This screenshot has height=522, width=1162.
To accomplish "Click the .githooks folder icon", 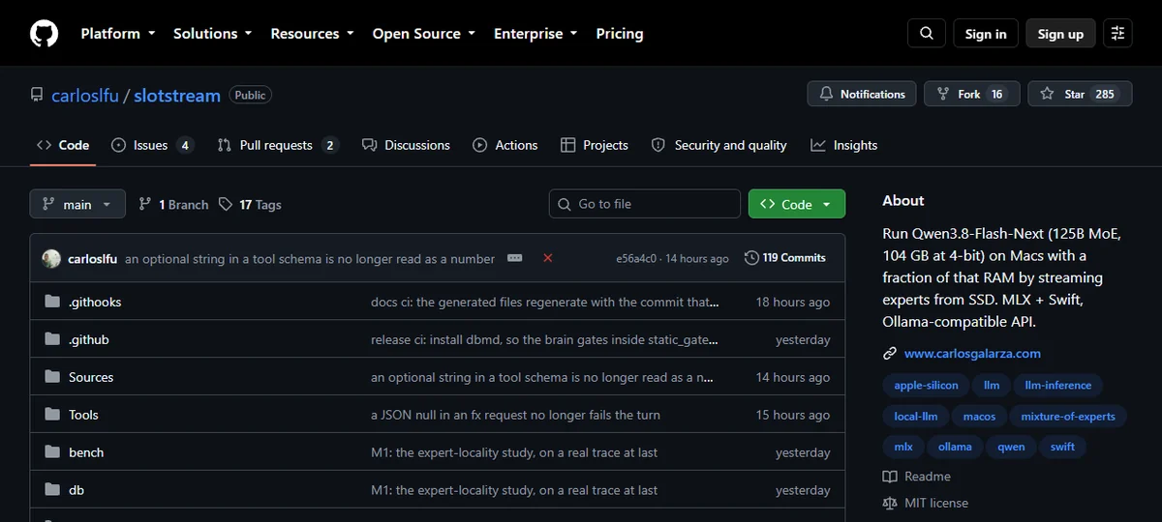I will (x=52, y=302).
